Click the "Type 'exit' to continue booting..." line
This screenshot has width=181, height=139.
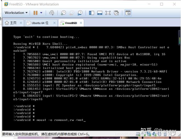click(x=46, y=37)
